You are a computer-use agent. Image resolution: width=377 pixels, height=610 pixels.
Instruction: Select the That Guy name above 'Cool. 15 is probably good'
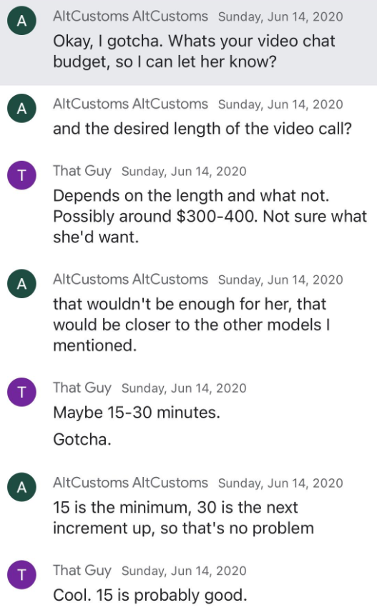[x=82, y=571]
